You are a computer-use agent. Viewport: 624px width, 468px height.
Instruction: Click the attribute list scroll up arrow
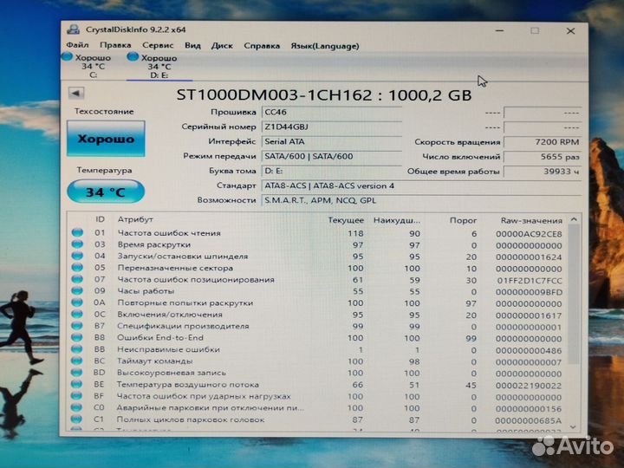(x=574, y=219)
